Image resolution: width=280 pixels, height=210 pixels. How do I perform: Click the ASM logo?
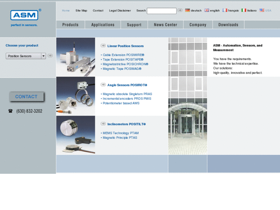pyautogui.click(x=24, y=15)
